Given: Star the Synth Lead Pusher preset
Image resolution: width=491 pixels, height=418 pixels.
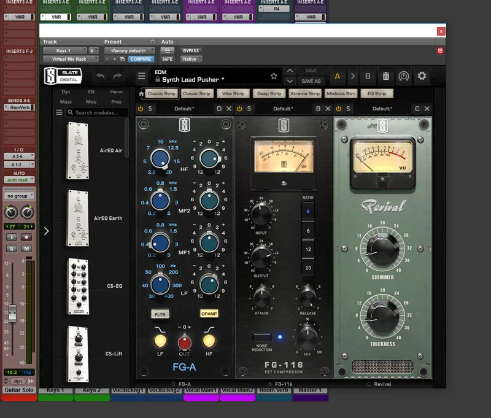Looking at the screenshot, I should (x=274, y=75).
